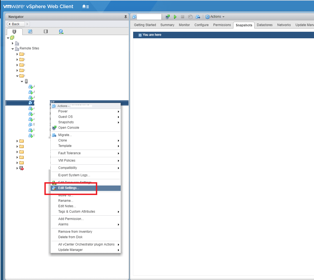
Task: Launch the remote console from the toolbar
Action: pyautogui.click(x=167, y=17)
